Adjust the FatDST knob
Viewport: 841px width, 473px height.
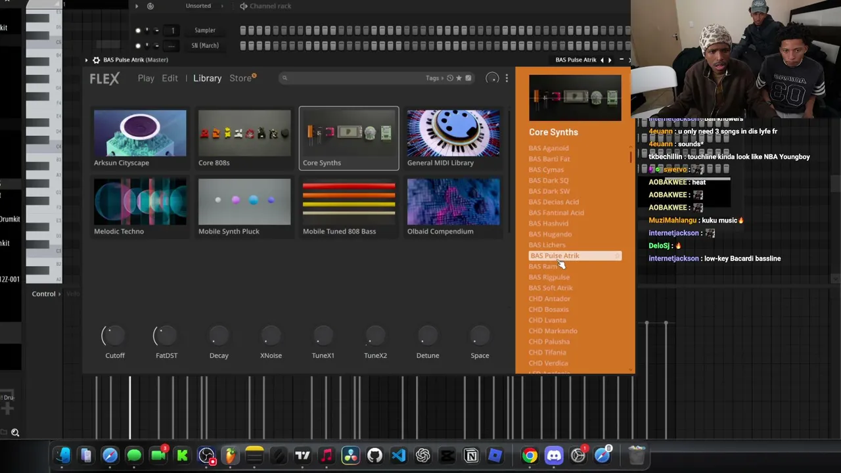(166, 336)
